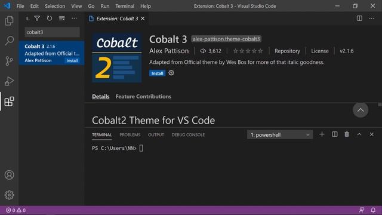The image size is (382, 215).
Task: Refresh the extensions list
Action: pyautogui.click(x=50, y=19)
